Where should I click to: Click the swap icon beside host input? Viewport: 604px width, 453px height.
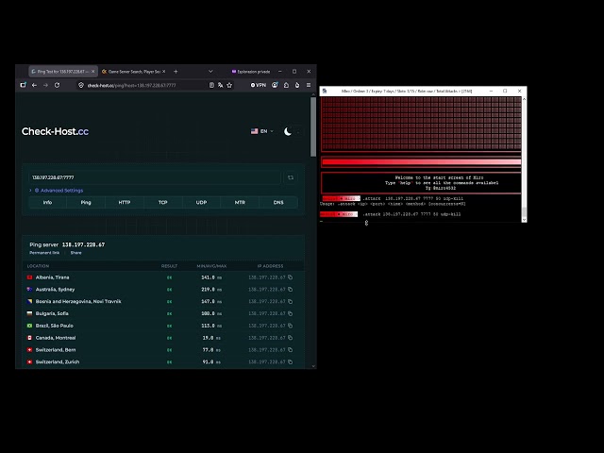[x=291, y=177]
